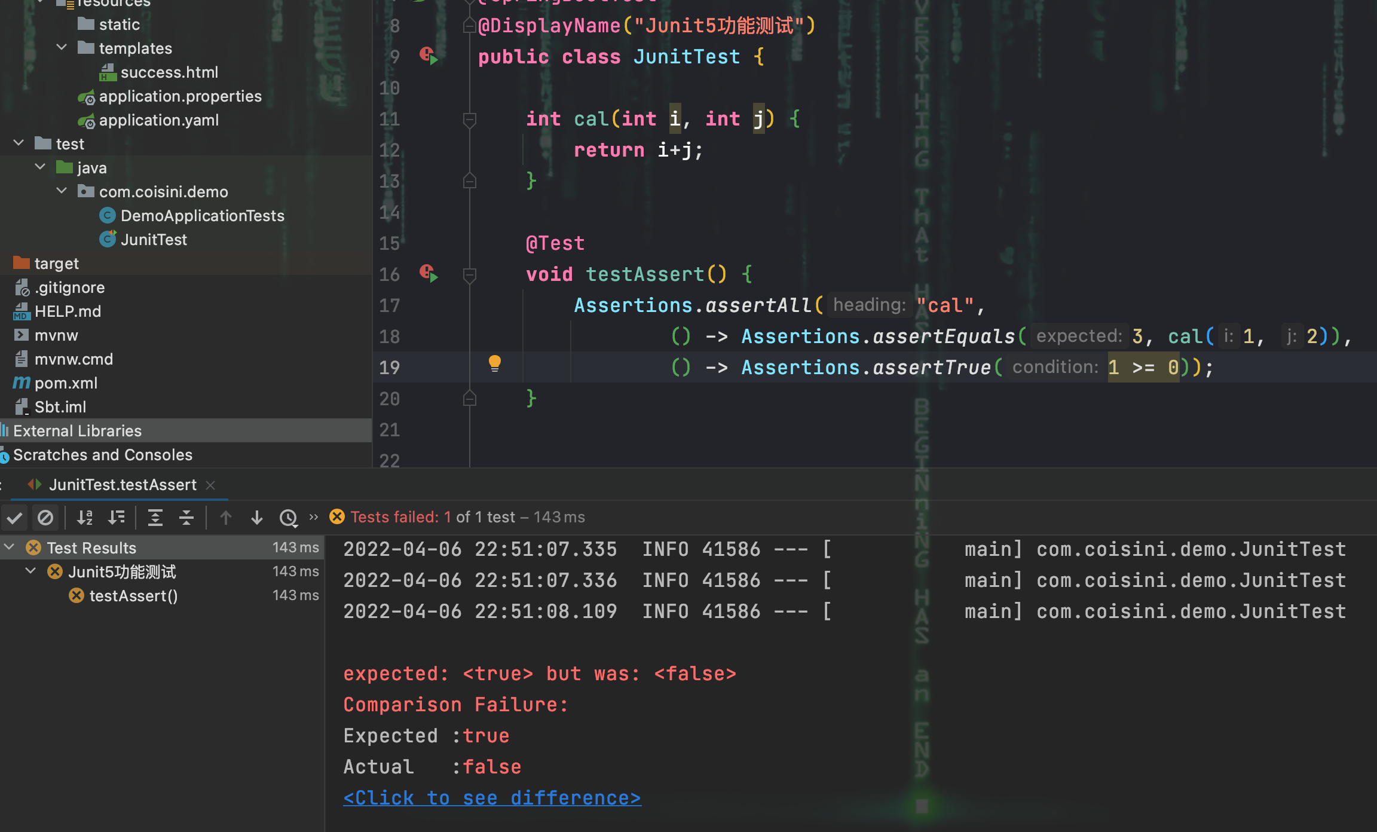Click the "cal" heading string at line 17
The width and height of the screenshot is (1377, 832).
tap(945, 305)
